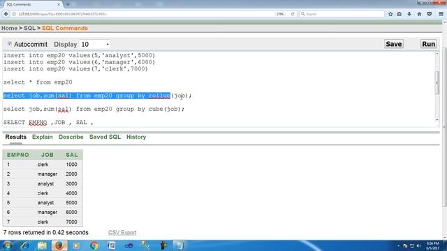Click the salary cell 1000
This screenshot has height=251, width=447.
pos(71,165)
